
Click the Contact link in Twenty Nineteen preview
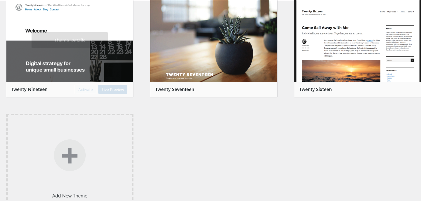pos(54,9)
